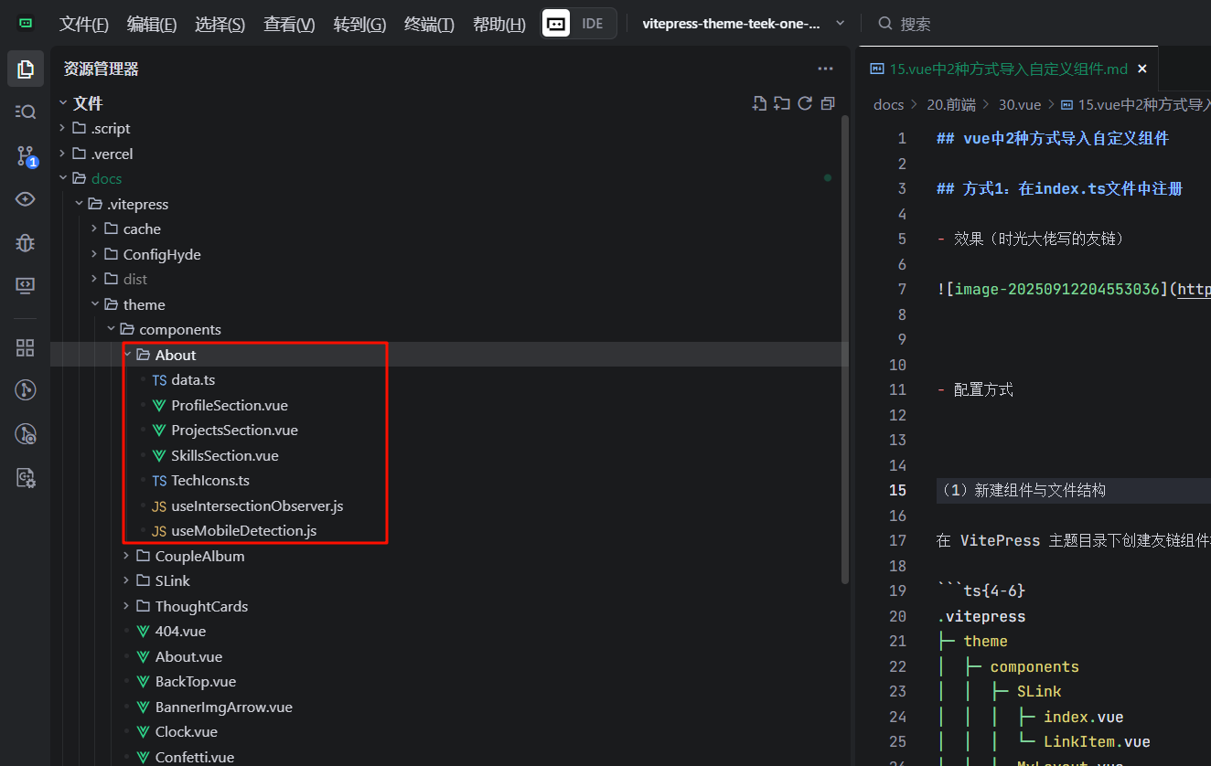Expand the .script folder
This screenshot has width=1211, height=766.
110,128
